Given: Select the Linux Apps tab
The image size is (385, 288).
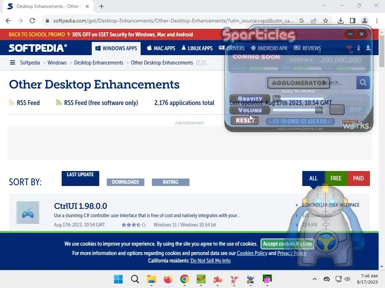Looking at the screenshot, I should pos(197,48).
